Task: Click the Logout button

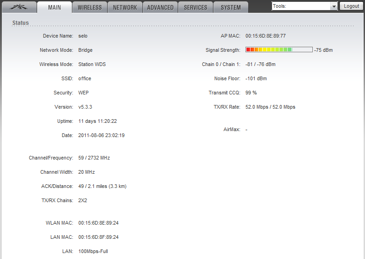Action: [x=351, y=6]
